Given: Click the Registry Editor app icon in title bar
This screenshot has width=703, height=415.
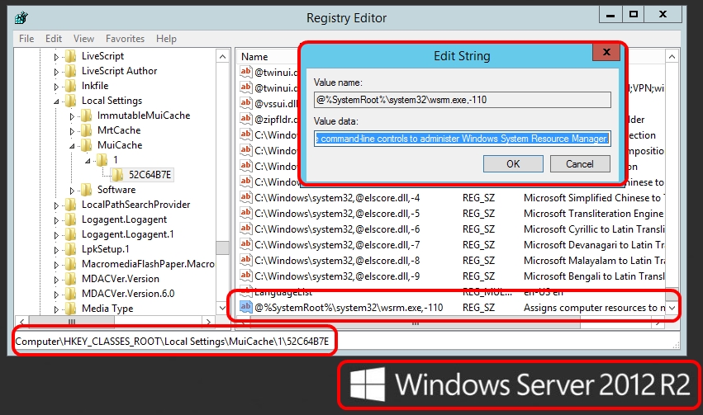Looking at the screenshot, I should [21, 18].
